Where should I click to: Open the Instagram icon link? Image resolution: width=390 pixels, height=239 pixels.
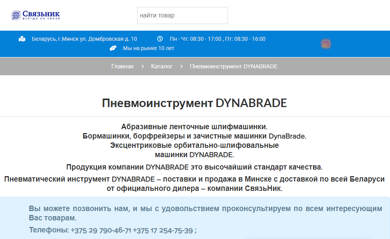coord(326,44)
